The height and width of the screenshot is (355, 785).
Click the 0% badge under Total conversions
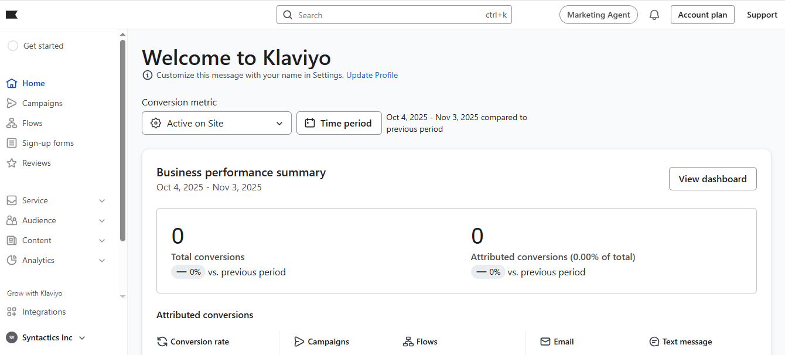(189, 272)
